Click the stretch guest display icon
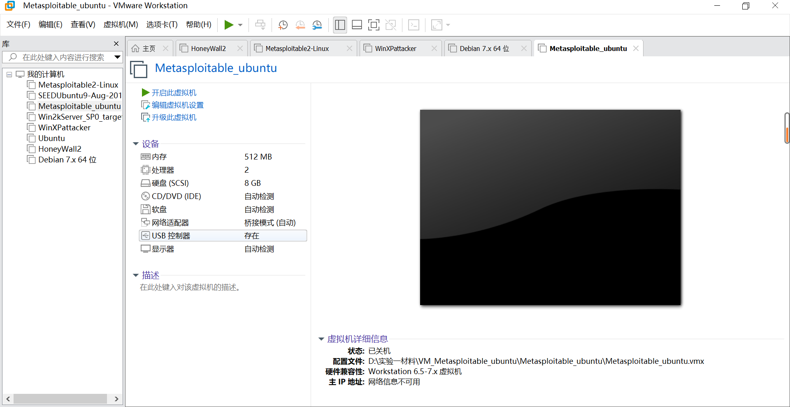Screen dimensions: 790x407 437,25
